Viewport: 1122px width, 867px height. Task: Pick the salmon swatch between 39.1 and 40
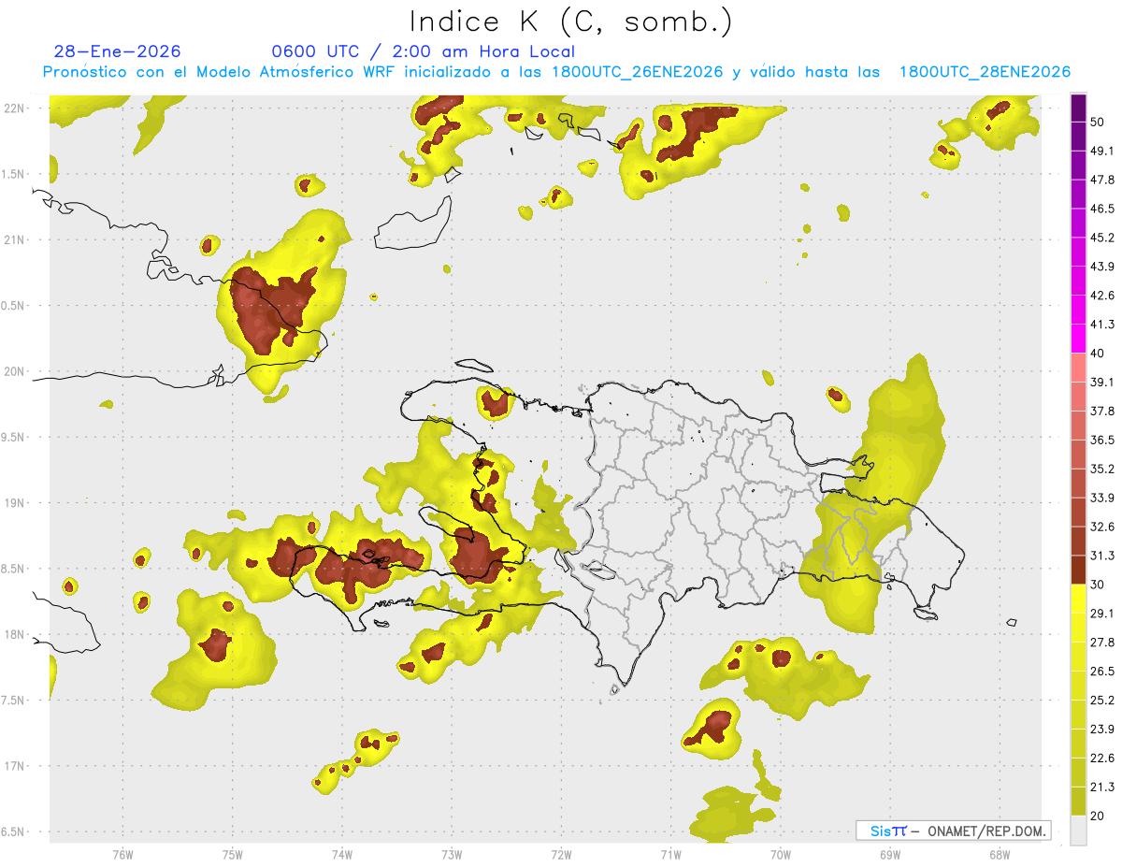1079,368
